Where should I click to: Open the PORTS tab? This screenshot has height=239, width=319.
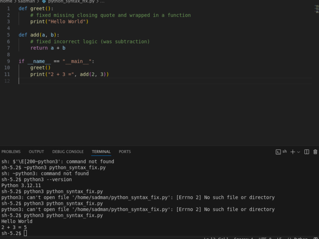(125, 152)
